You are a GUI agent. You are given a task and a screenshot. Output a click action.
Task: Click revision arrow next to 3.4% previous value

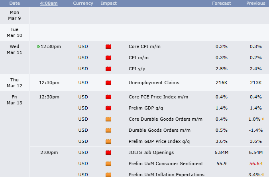262,175
